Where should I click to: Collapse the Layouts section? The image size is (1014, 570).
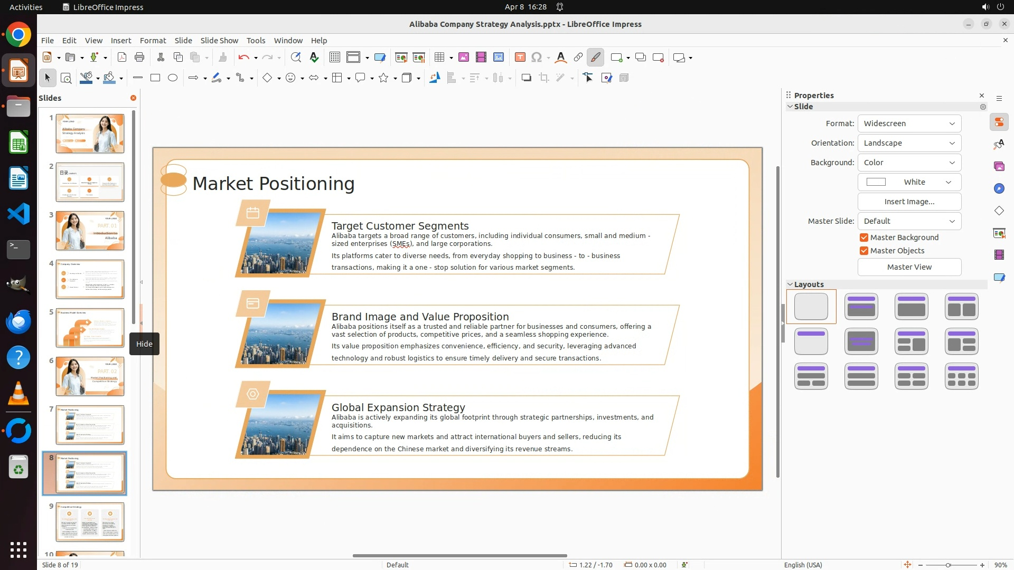(790, 284)
